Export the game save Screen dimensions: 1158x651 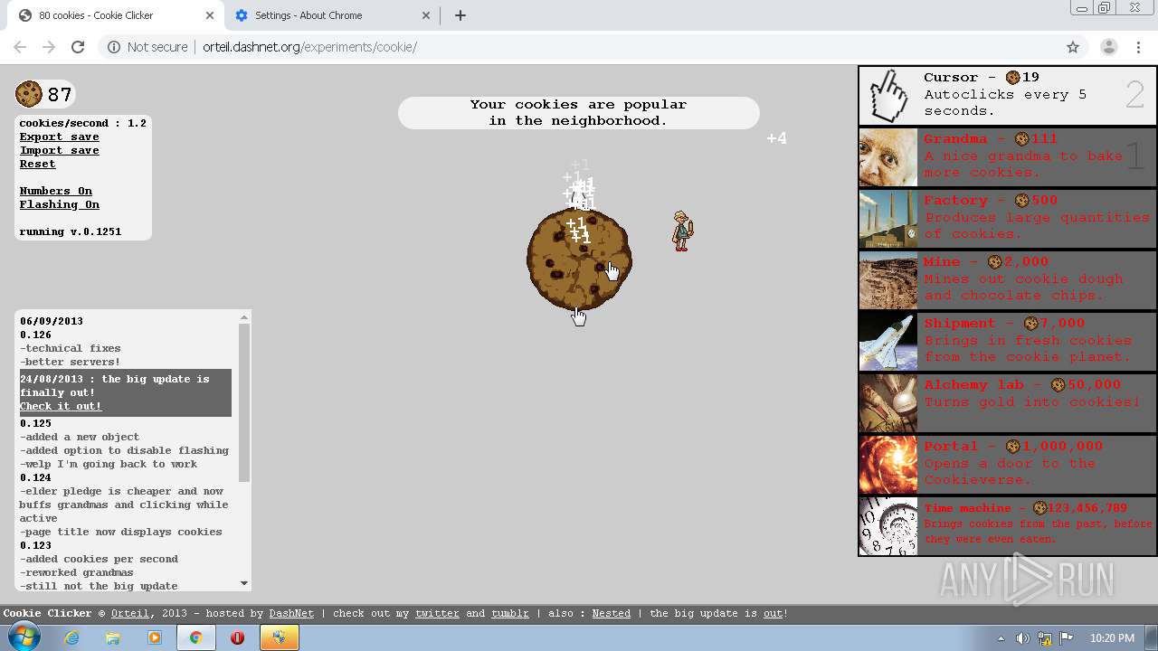click(60, 137)
